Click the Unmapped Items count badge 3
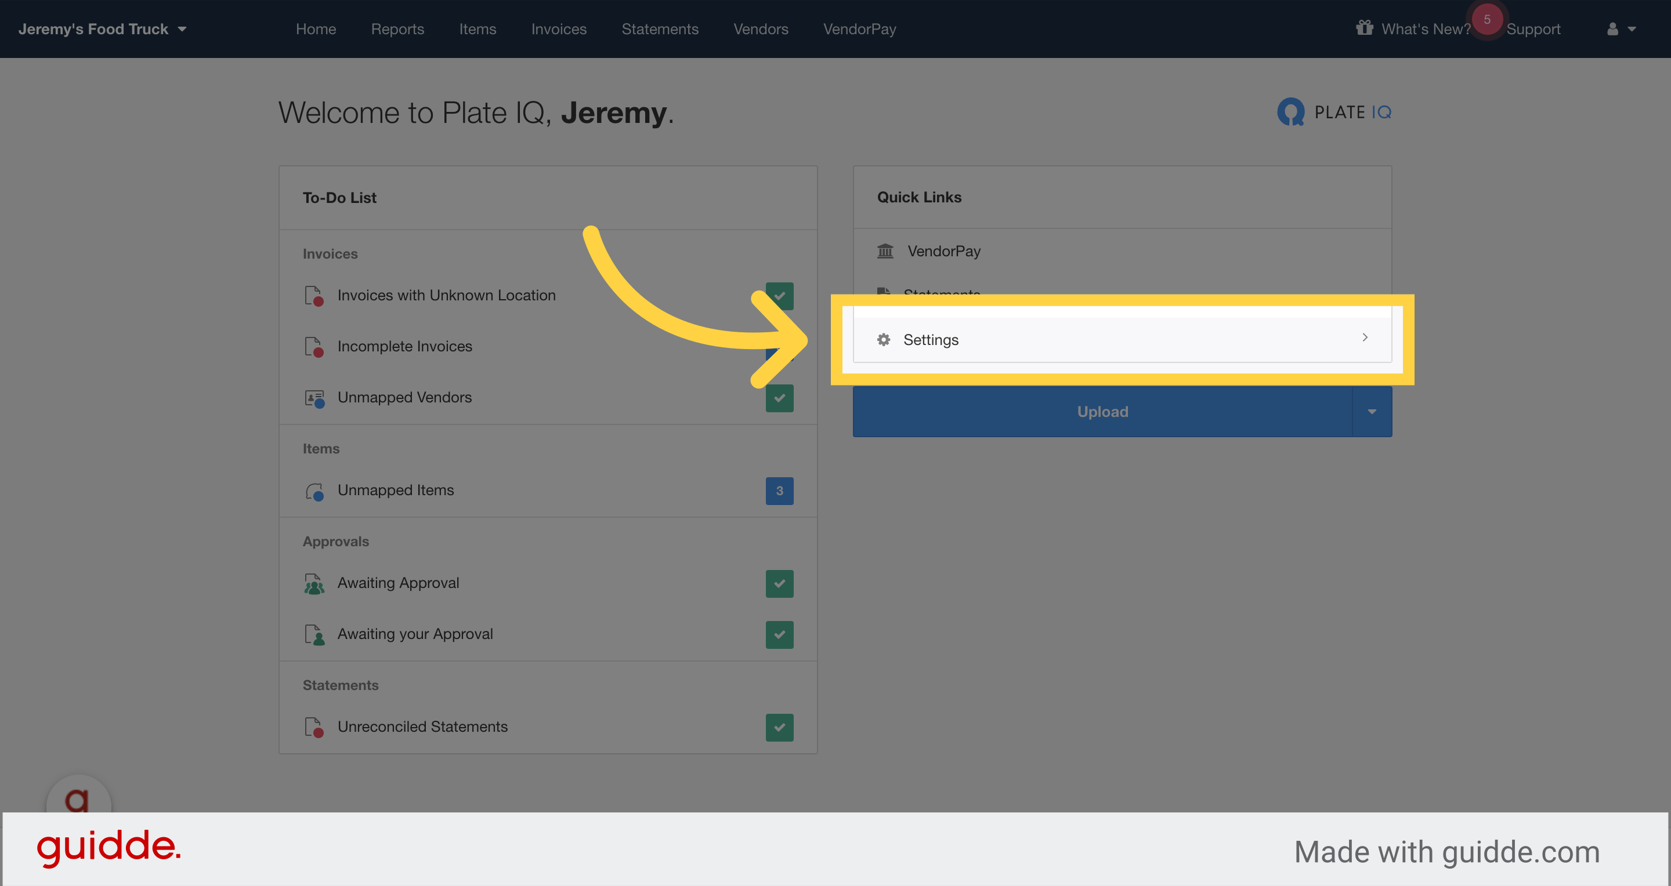Image resolution: width=1671 pixels, height=886 pixels. (779, 491)
